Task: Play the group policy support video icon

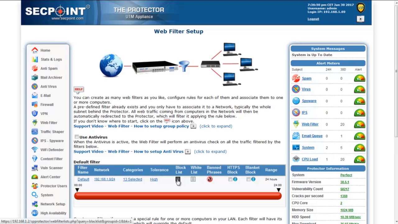Action: click(x=193, y=126)
